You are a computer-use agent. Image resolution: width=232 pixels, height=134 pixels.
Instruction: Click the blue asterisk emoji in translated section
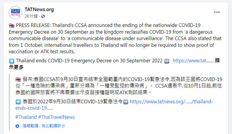(x=18, y=102)
